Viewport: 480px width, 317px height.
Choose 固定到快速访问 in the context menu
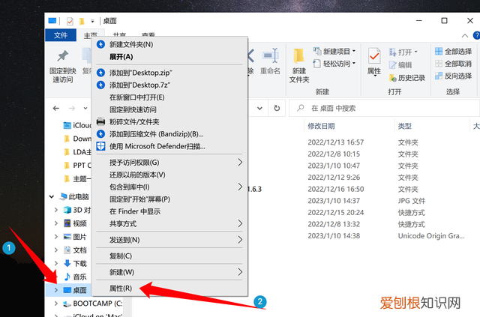tap(170, 109)
